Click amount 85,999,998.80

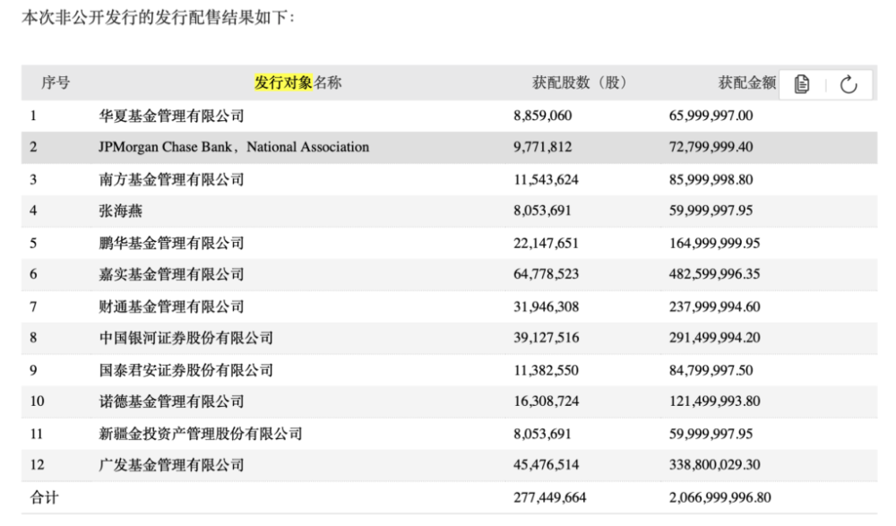tap(711, 179)
